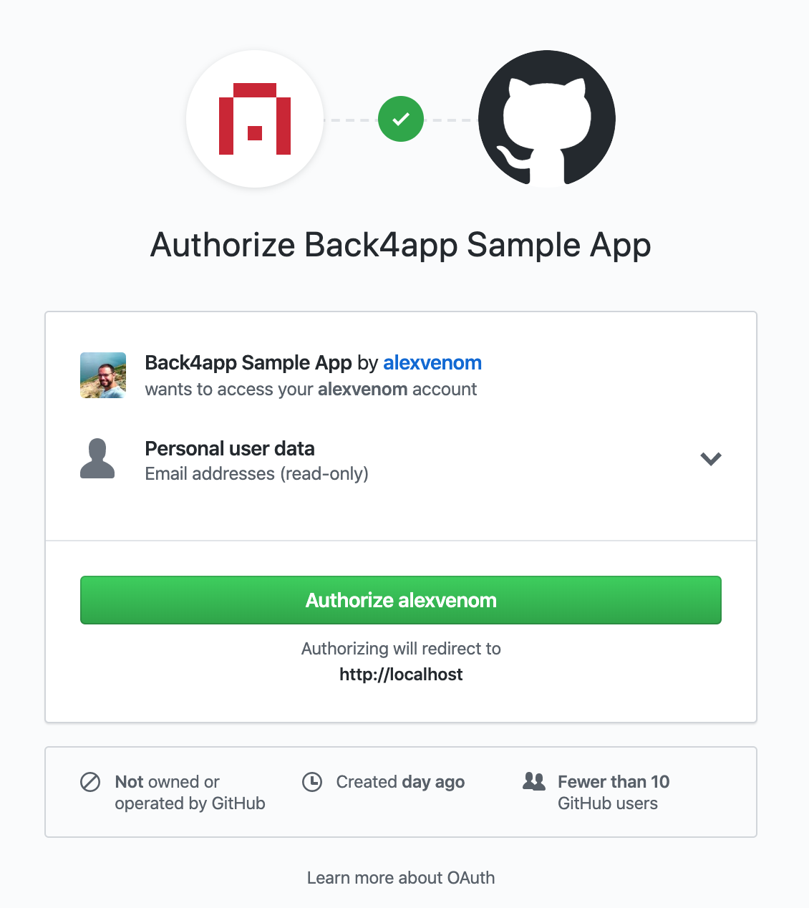This screenshot has height=908, width=809.
Task: Click the 'Email addresses (read-only)' text
Action: pos(256,473)
